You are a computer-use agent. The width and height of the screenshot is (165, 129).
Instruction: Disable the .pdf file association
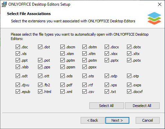click(x=62, y=85)
